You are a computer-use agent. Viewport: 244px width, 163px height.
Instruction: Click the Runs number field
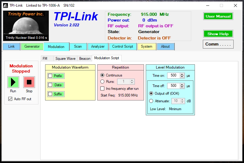(x=124, y=82)
